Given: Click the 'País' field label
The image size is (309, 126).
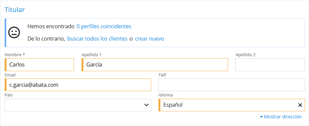Looking at the screenshot, I should (x=9, y=95).
